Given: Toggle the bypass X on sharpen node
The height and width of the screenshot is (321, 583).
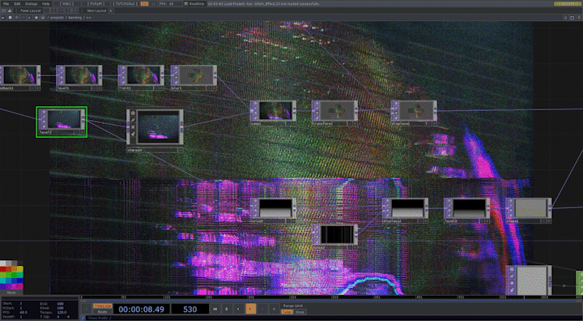Looking at the screenshot, I should pos(133,127).
